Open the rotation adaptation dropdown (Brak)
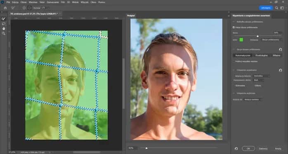The image size is (288, 154). (259, 80)
